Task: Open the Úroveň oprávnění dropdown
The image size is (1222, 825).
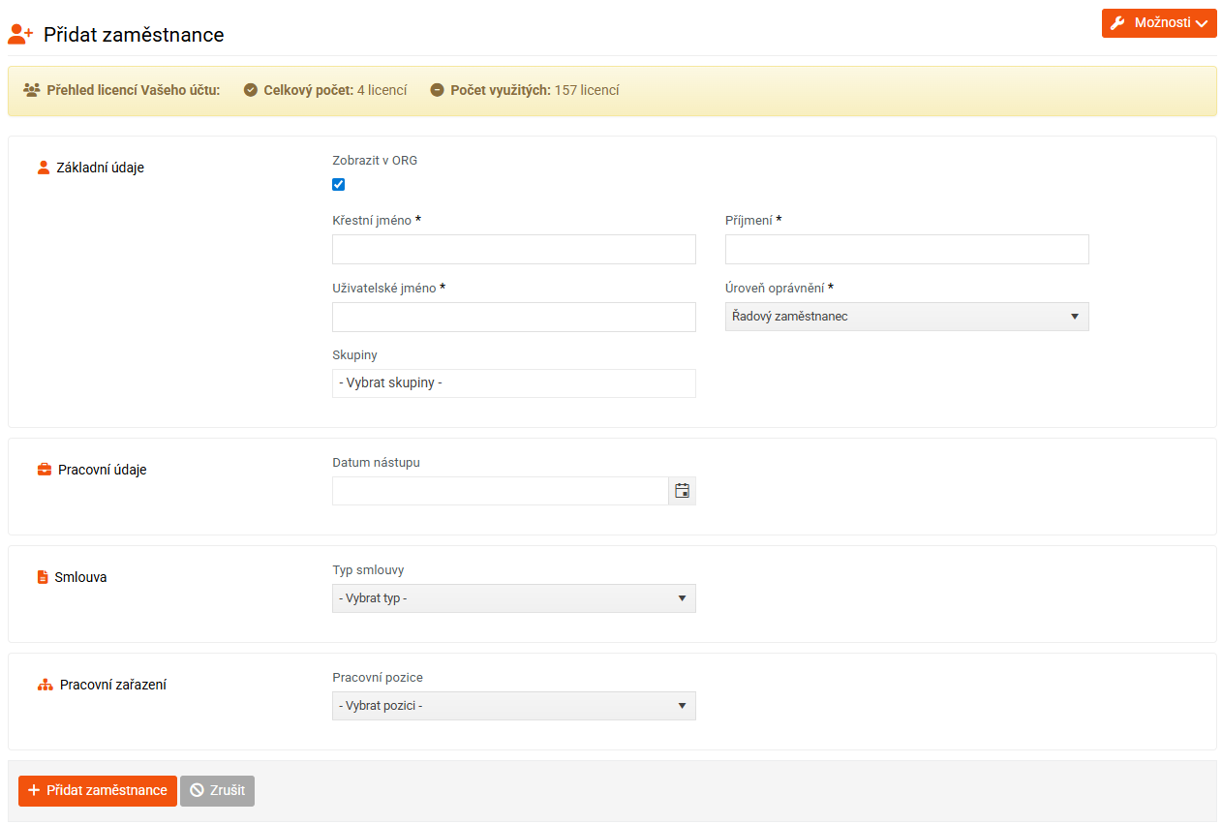Action: [x=906, y=317]
